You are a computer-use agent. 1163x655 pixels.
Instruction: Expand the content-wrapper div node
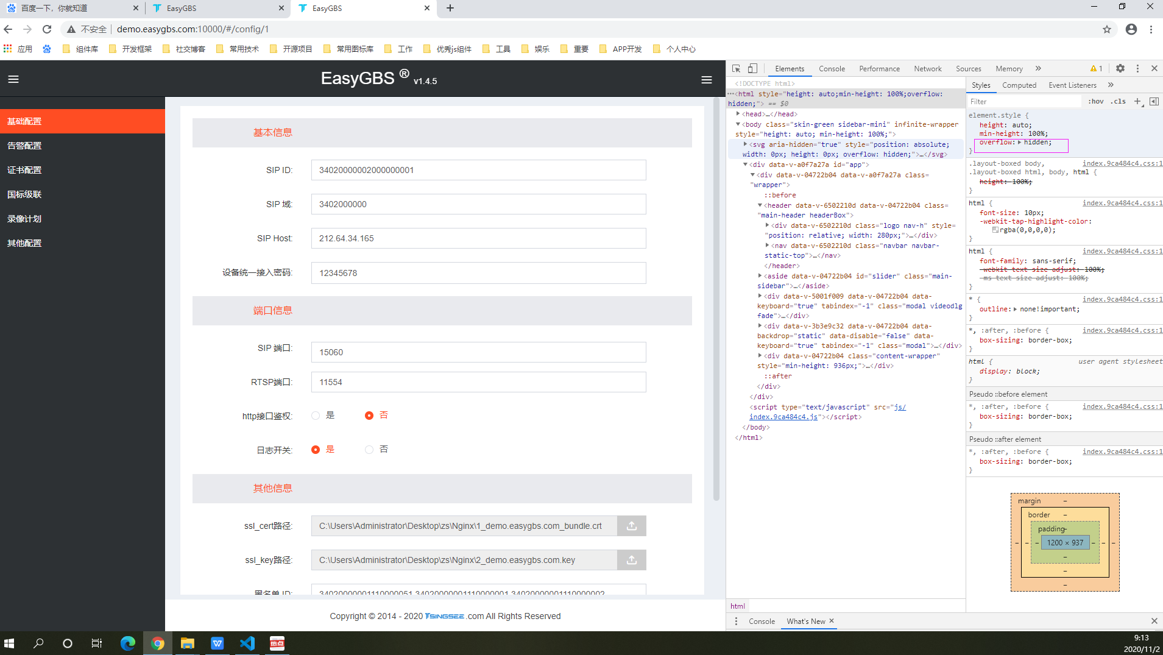(x=760, y=356)
